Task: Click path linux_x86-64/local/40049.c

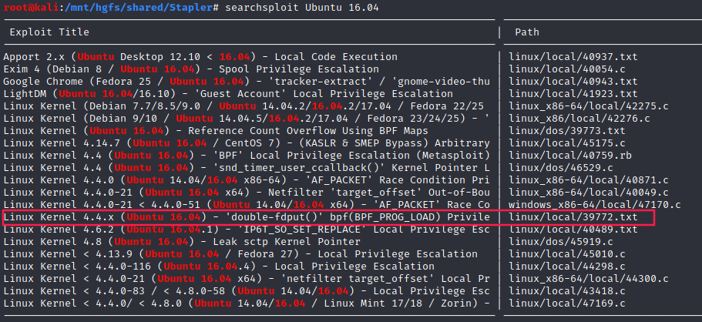Action: (x=589, y=193)
